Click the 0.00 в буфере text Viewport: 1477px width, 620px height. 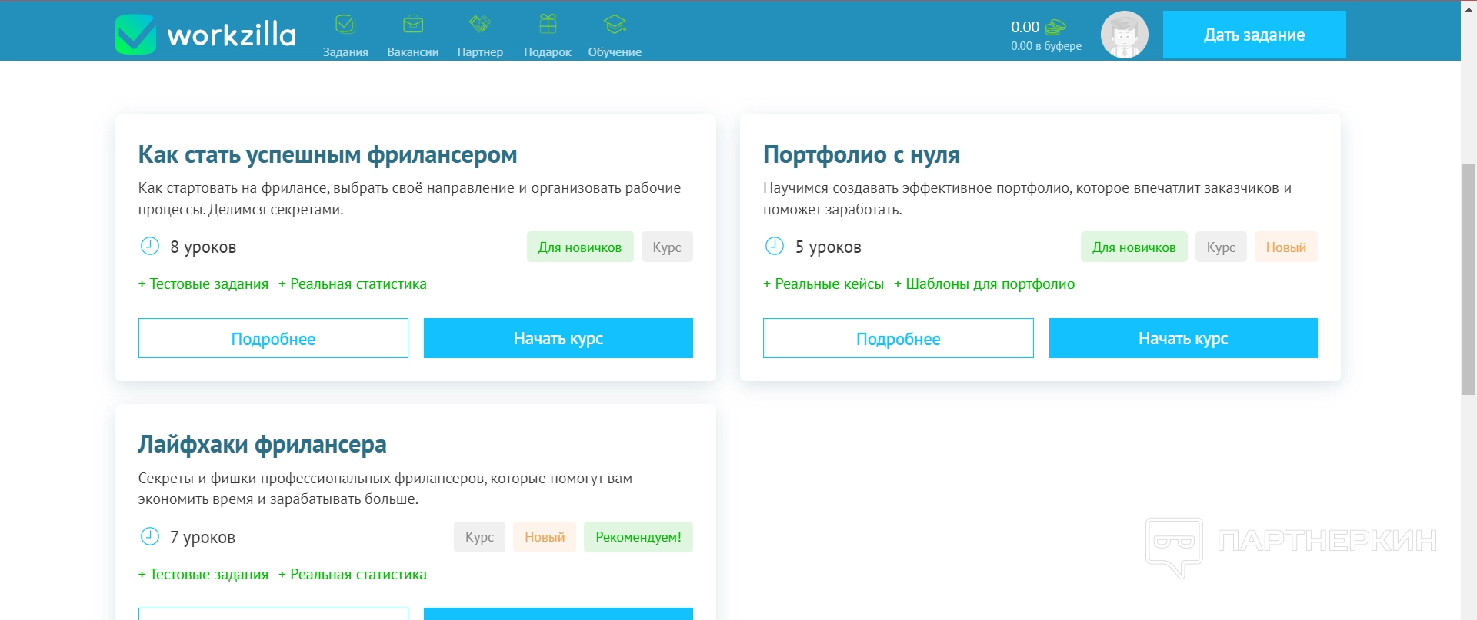tap(1046, 46)
